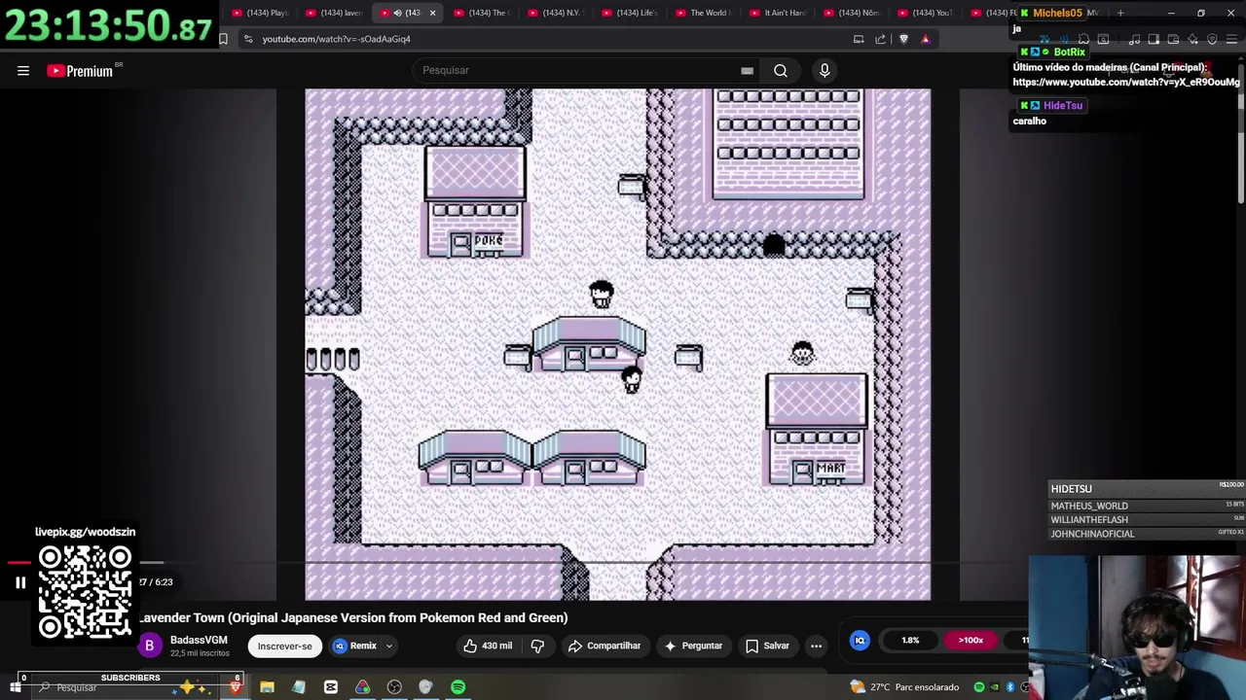Click the video title Lavender Town
The image size is (1246, 700).
(353, 617)
